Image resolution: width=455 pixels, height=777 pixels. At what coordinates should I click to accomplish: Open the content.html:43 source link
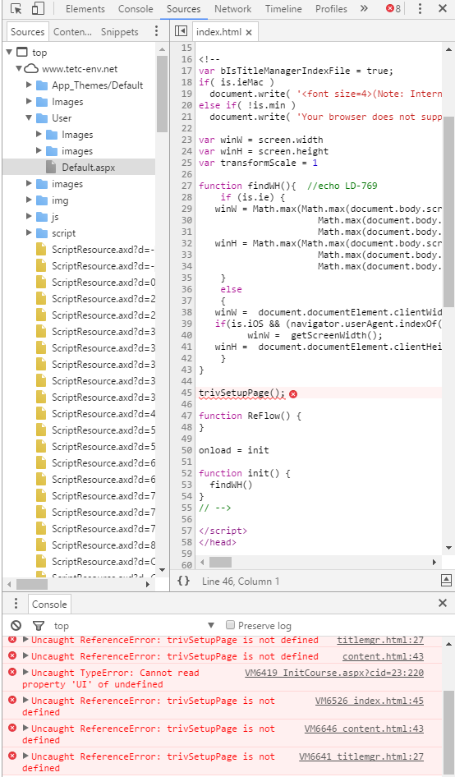click(383, 656)
